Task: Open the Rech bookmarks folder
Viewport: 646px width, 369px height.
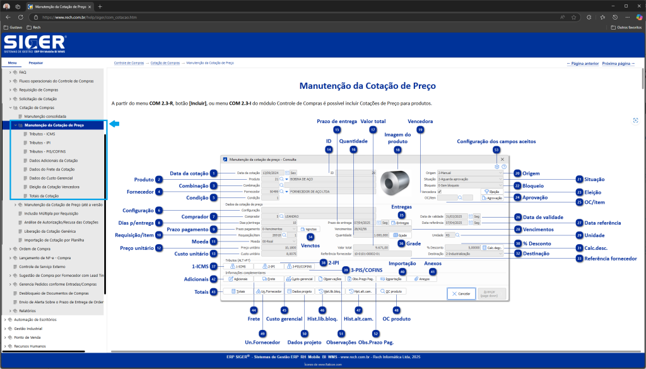Action: point(34,27)
